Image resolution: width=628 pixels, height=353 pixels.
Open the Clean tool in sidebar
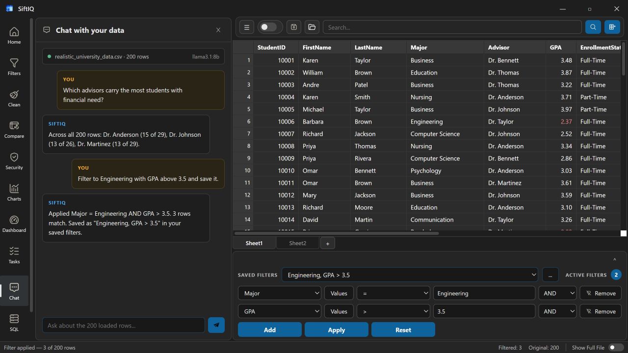point(14,99)
